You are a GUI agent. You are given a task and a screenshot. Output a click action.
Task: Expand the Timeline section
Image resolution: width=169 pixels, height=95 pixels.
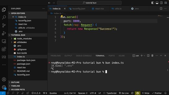coord(27,86)
